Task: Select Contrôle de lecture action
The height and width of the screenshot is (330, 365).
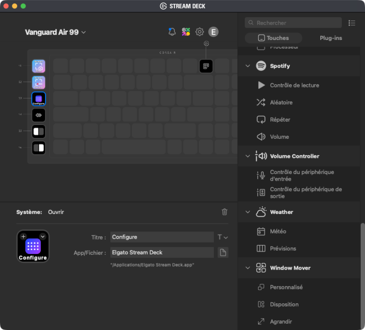Action: click(299, 85)
